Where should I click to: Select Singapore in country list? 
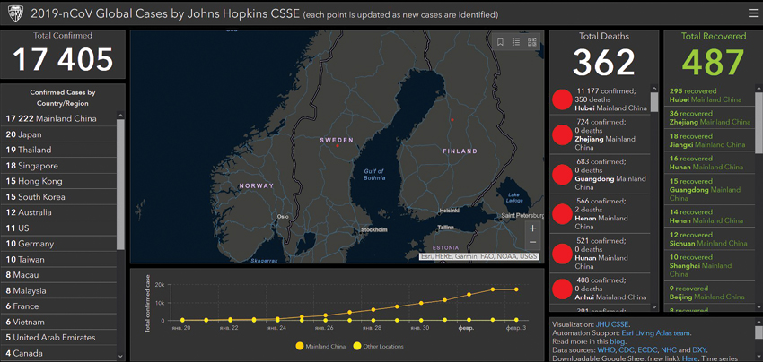pyautogui.click(x=59, y=166)
